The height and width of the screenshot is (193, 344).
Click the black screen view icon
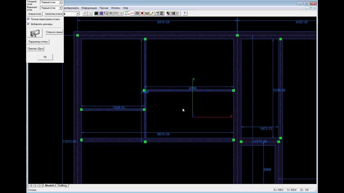96,13
